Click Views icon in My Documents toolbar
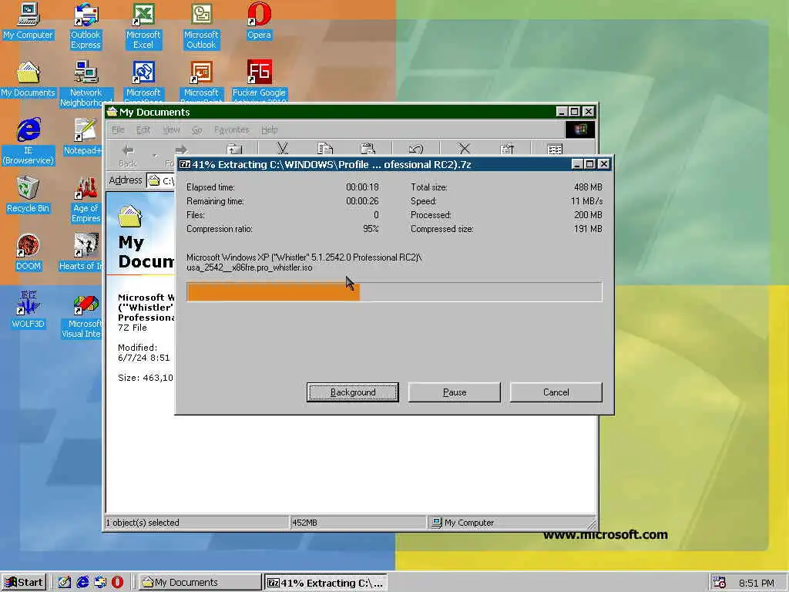 (555, 149)
